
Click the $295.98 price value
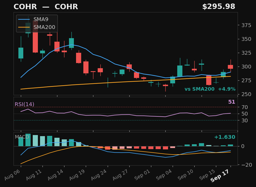[219, 7]
